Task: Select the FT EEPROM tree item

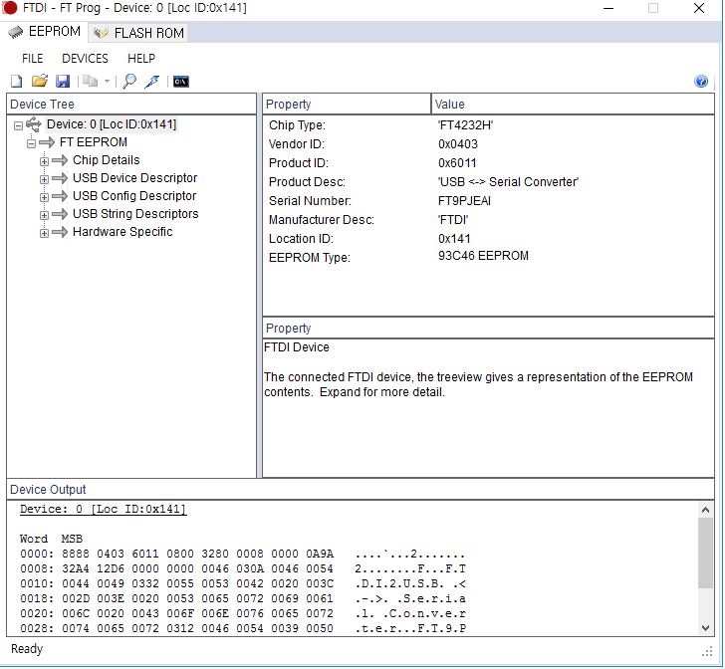Action: (94, 142)
